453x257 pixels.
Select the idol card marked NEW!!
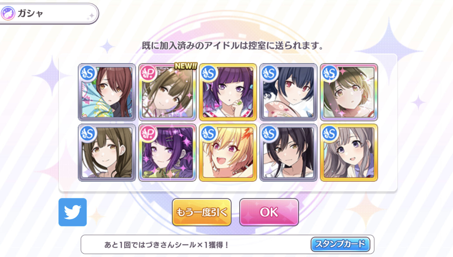167,92
